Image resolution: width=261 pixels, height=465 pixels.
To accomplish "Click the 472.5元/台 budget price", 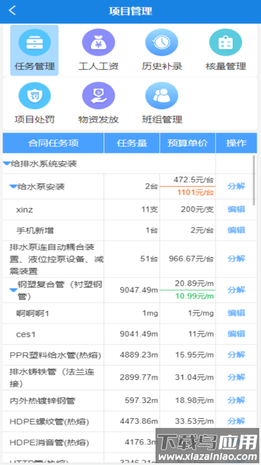I will click(x=194, y=180).
